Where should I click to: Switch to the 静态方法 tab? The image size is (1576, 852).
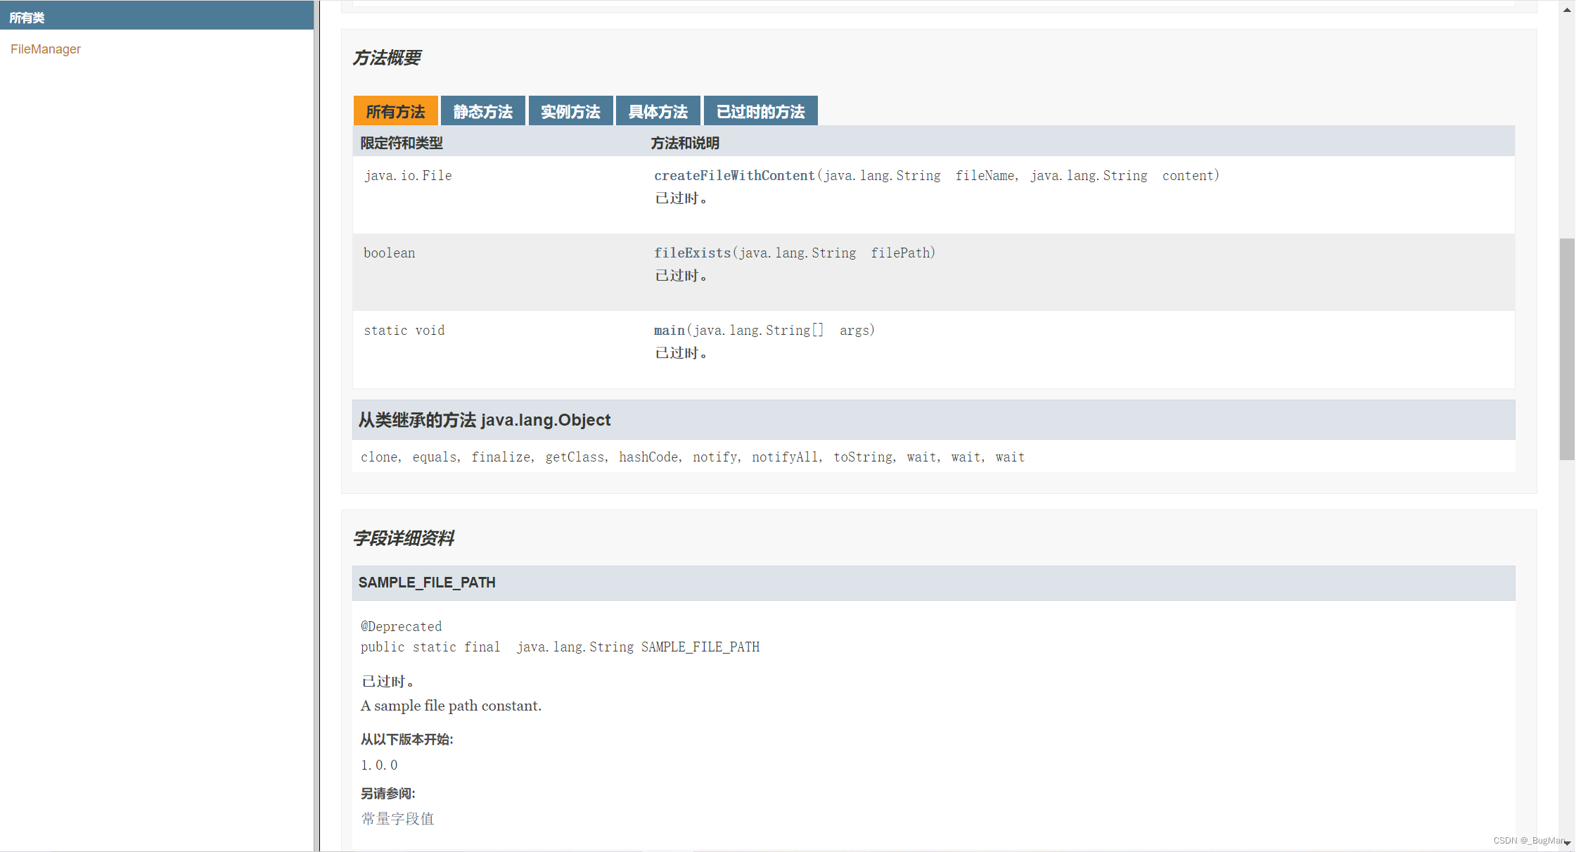482,111
